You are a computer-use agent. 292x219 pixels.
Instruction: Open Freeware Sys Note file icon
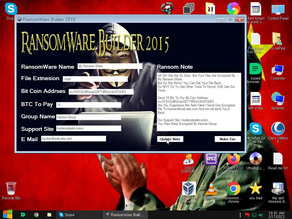coord(255,43)
